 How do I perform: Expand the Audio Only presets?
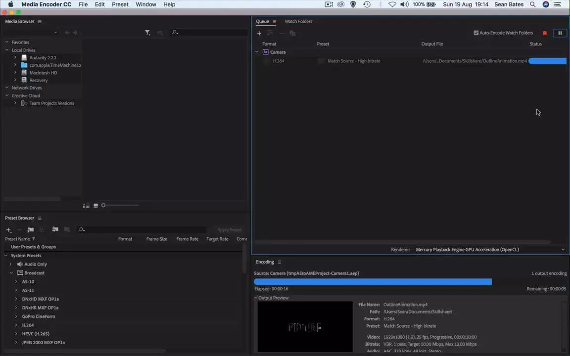coord(10,264)
